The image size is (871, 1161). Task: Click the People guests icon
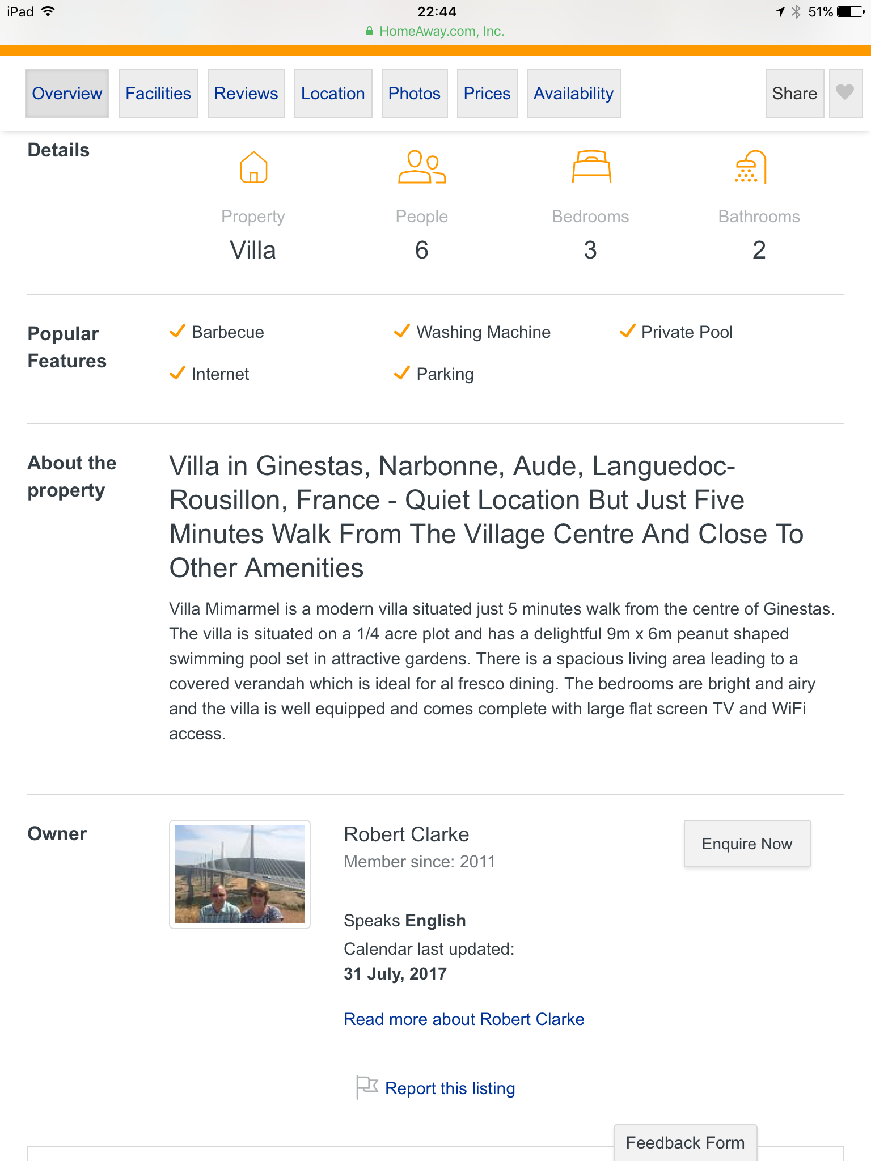422,167
